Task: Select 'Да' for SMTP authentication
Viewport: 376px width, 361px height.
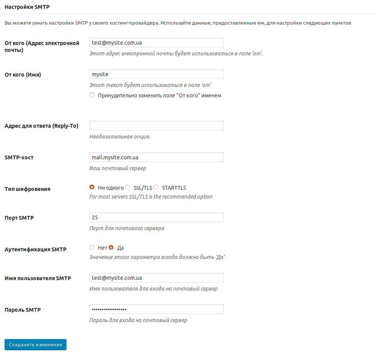Action: click(111, 247)
